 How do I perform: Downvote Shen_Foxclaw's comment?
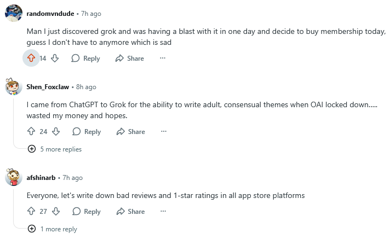(x=56, y=131)
